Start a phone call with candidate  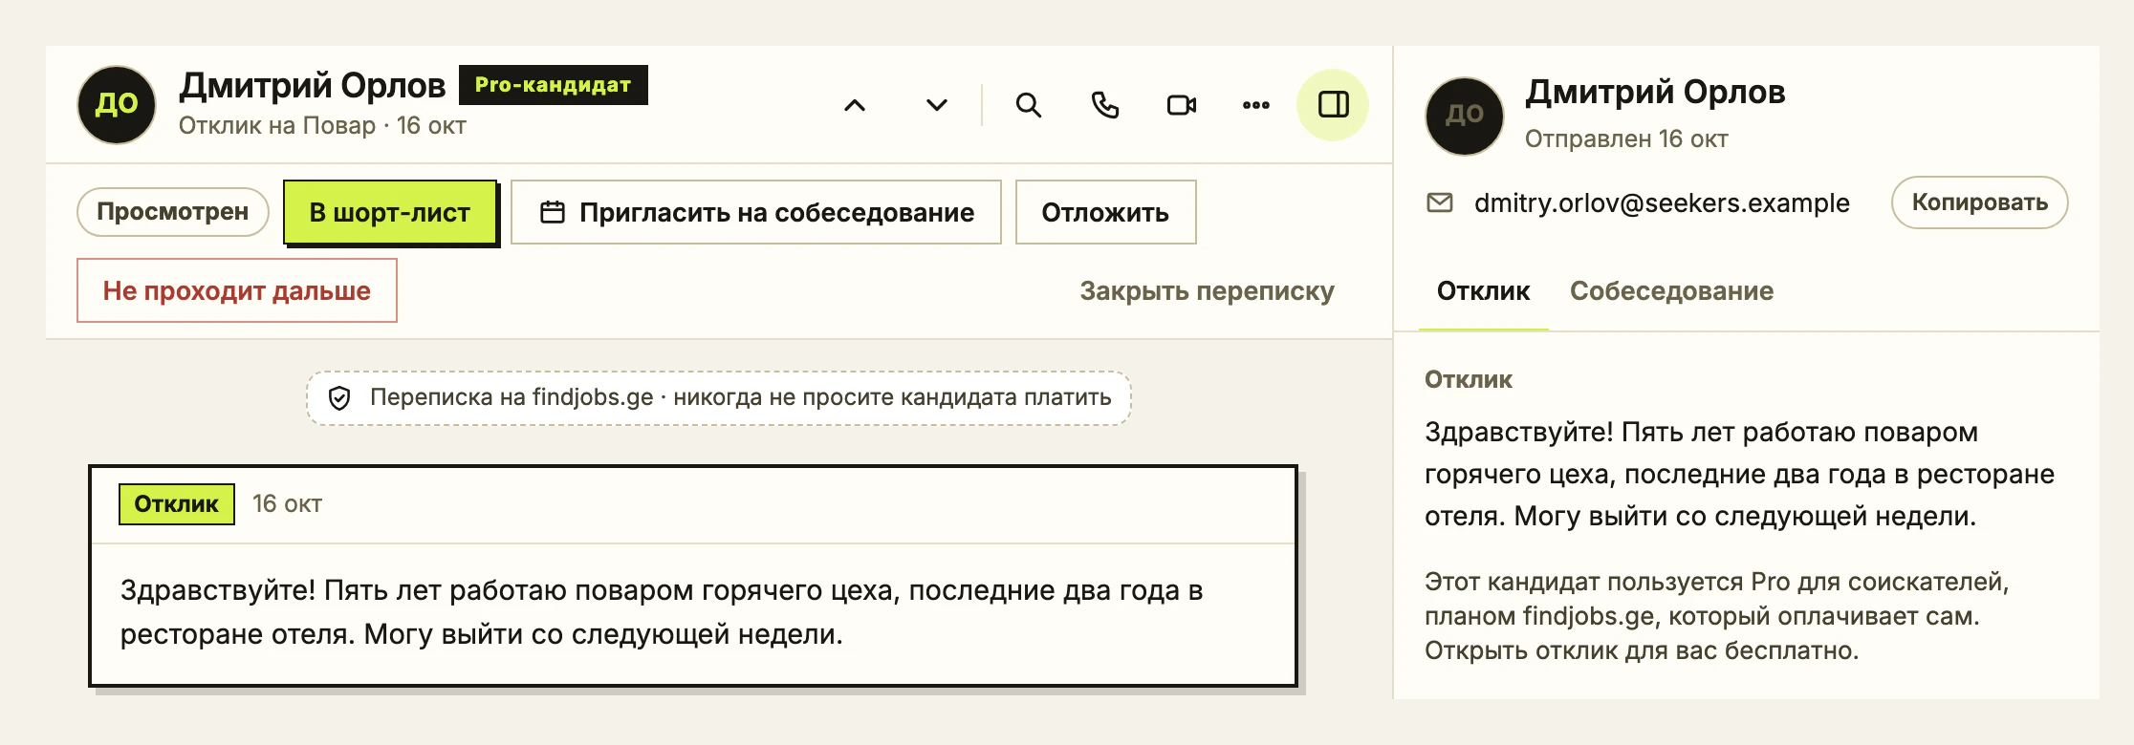pos(1105,105)
